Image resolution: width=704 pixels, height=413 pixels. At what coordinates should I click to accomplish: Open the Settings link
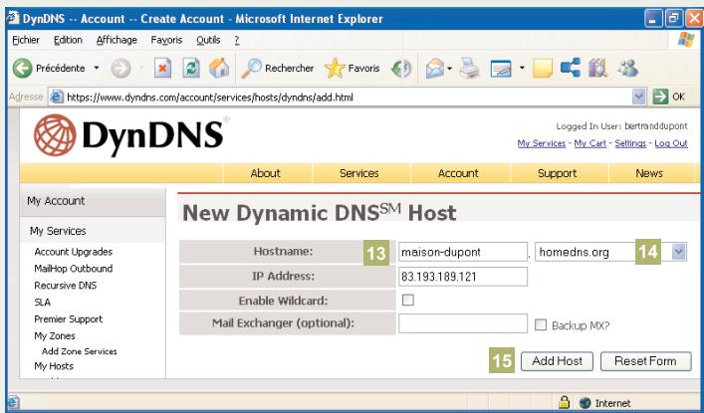(x=630, y=143)
